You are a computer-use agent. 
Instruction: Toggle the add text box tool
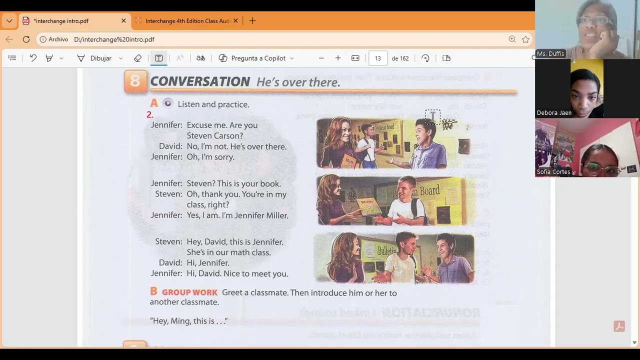click(x=158, y=58)
